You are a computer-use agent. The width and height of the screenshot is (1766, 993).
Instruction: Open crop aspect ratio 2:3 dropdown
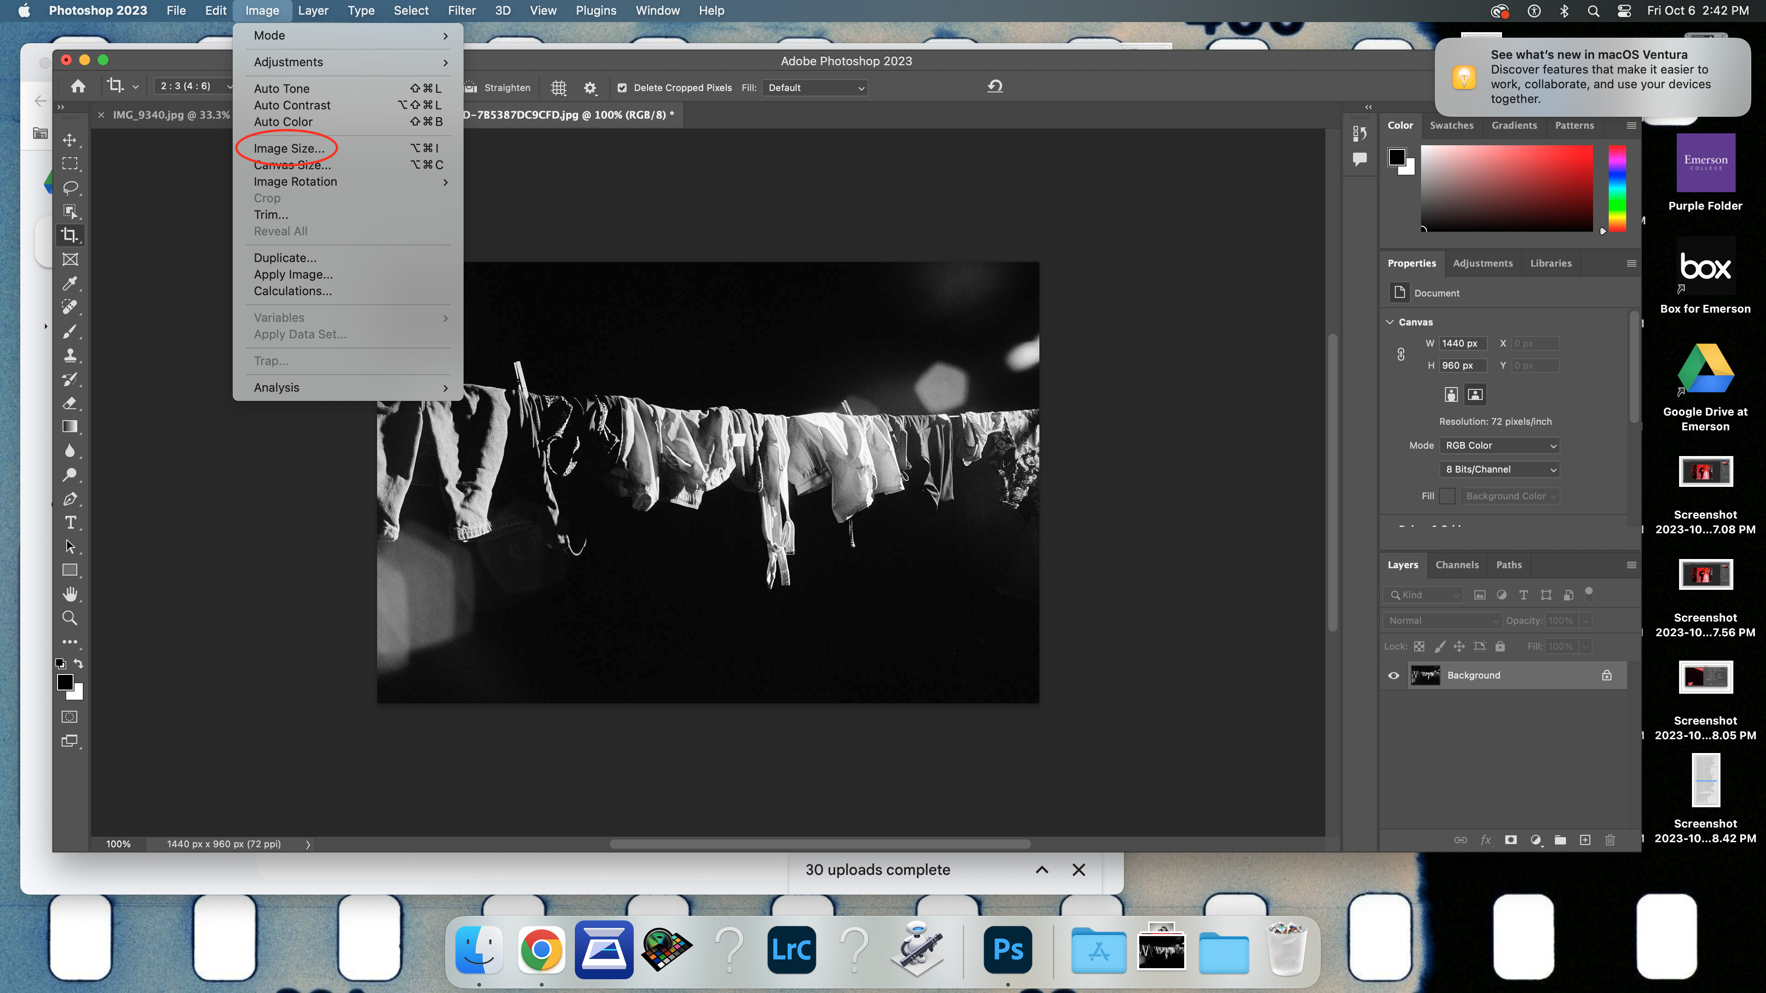pos(194,86)
